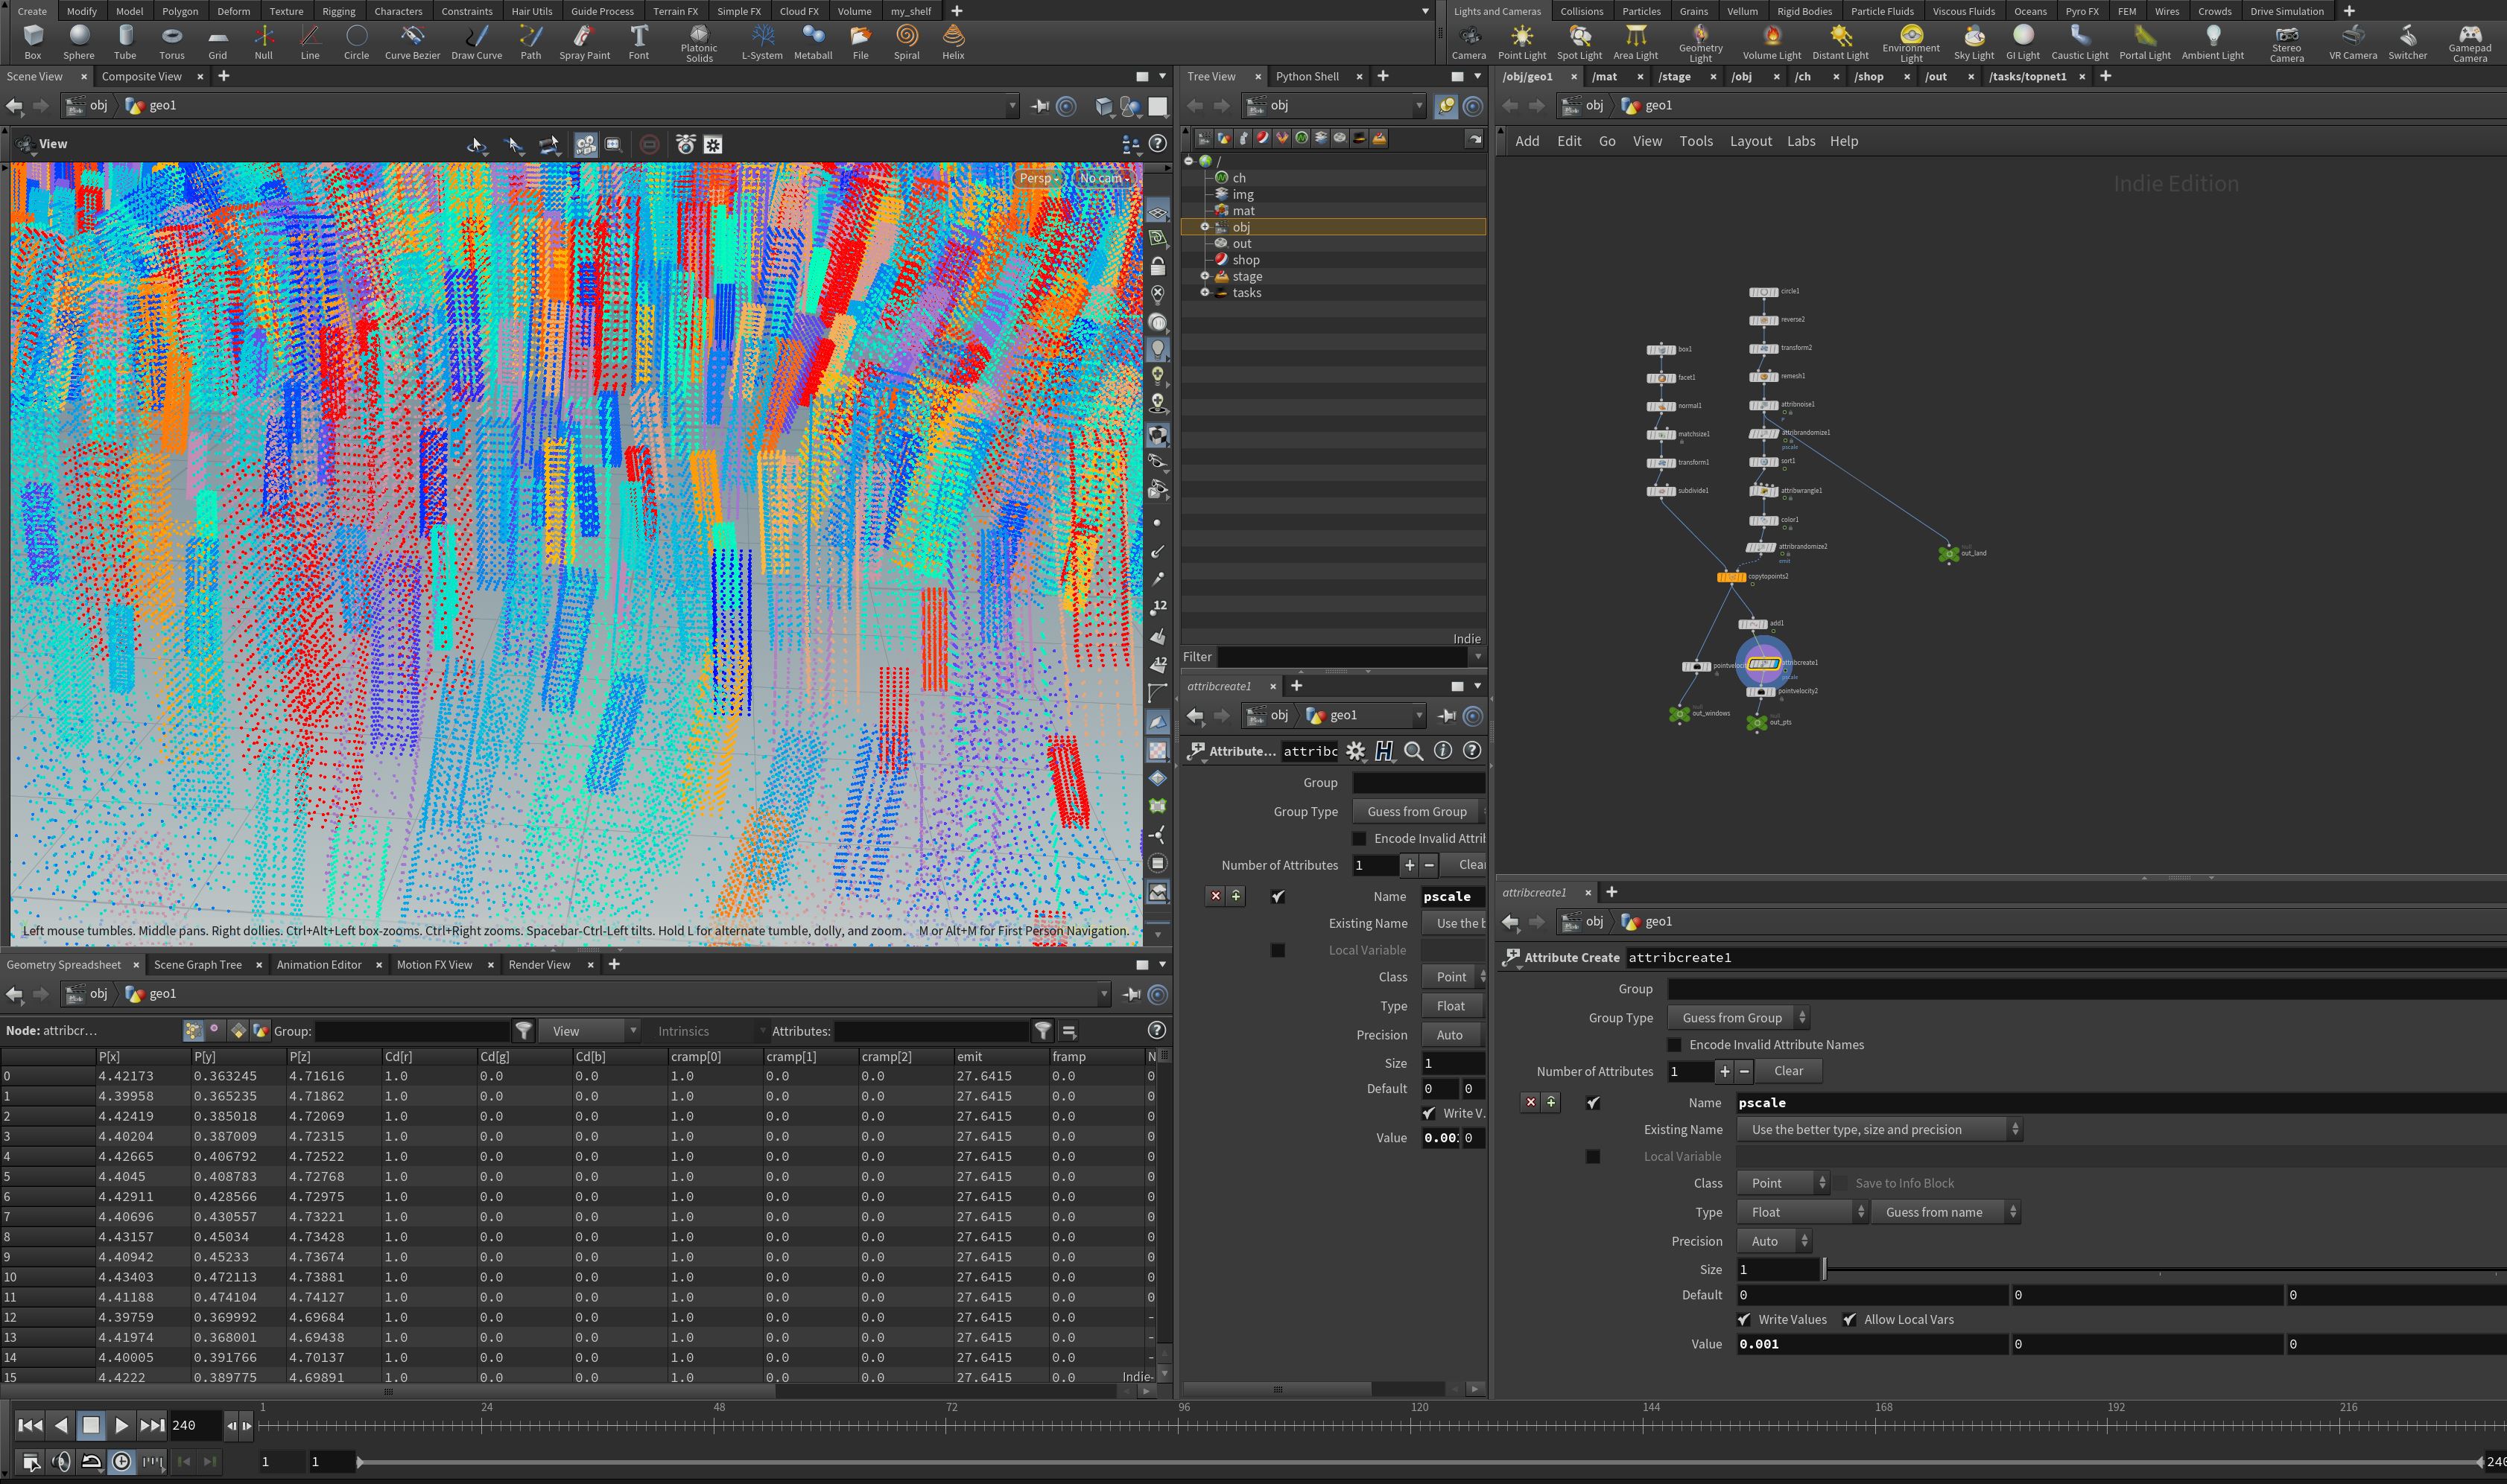This screenshot has width=2507, height=1484.
Task: Select the out_land null node
Action: click(x=1947, y=553)
